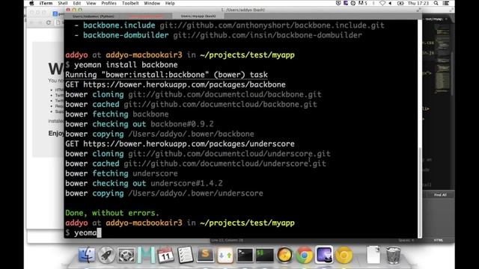Click the Time Machine clock icon
This screenshot has width=479, height=269.
pyautogui.click(x=353, y=3)
